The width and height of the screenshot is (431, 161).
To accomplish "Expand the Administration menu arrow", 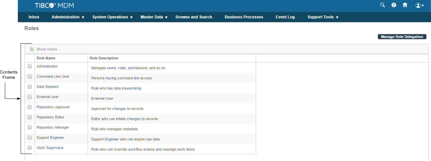I will (83, 17).
